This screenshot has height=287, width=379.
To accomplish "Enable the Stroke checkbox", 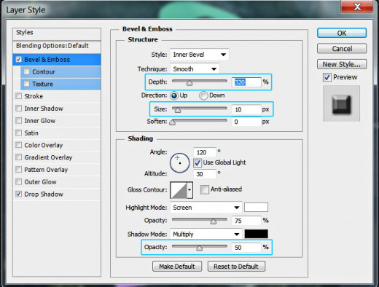I will click(19, 96).
